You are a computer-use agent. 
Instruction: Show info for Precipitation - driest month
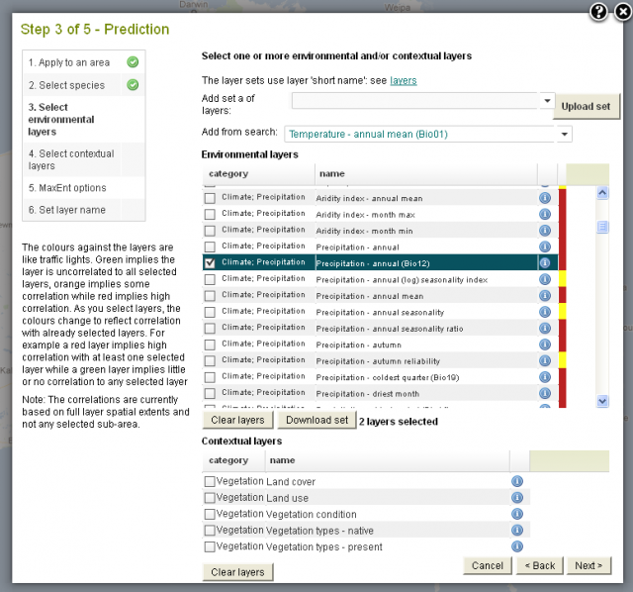(544, 393)
